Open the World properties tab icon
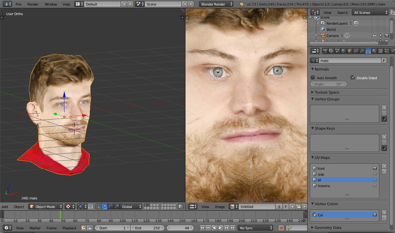Image resolution: width=395 pixels, height=233 pixels. pyautogui.click(x=343, y=51)
